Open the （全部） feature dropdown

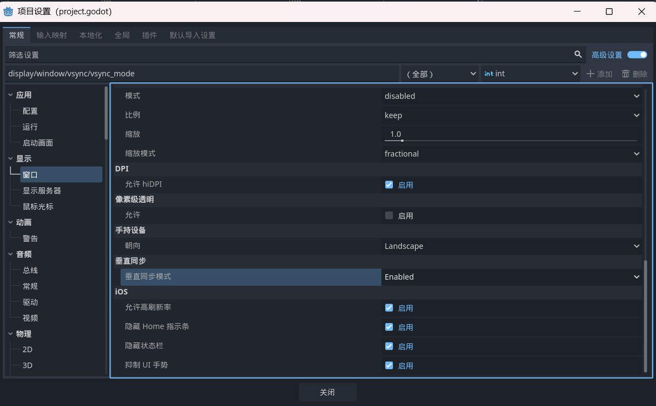click(x=440, y=74)
